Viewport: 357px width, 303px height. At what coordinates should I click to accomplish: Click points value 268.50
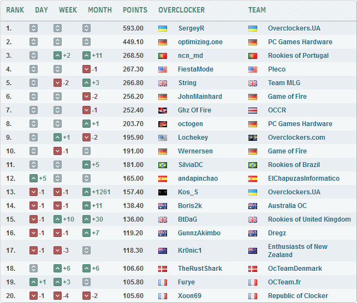click(133, 56)
